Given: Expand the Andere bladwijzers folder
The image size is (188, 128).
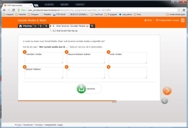Looking at the screenshot, I should pos(176,14).
